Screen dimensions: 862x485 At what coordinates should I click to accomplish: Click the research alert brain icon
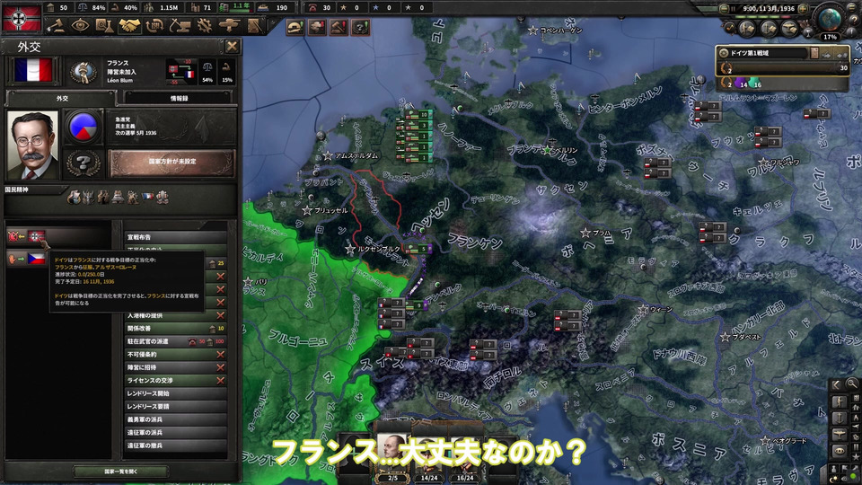click(x=317, y=28)
